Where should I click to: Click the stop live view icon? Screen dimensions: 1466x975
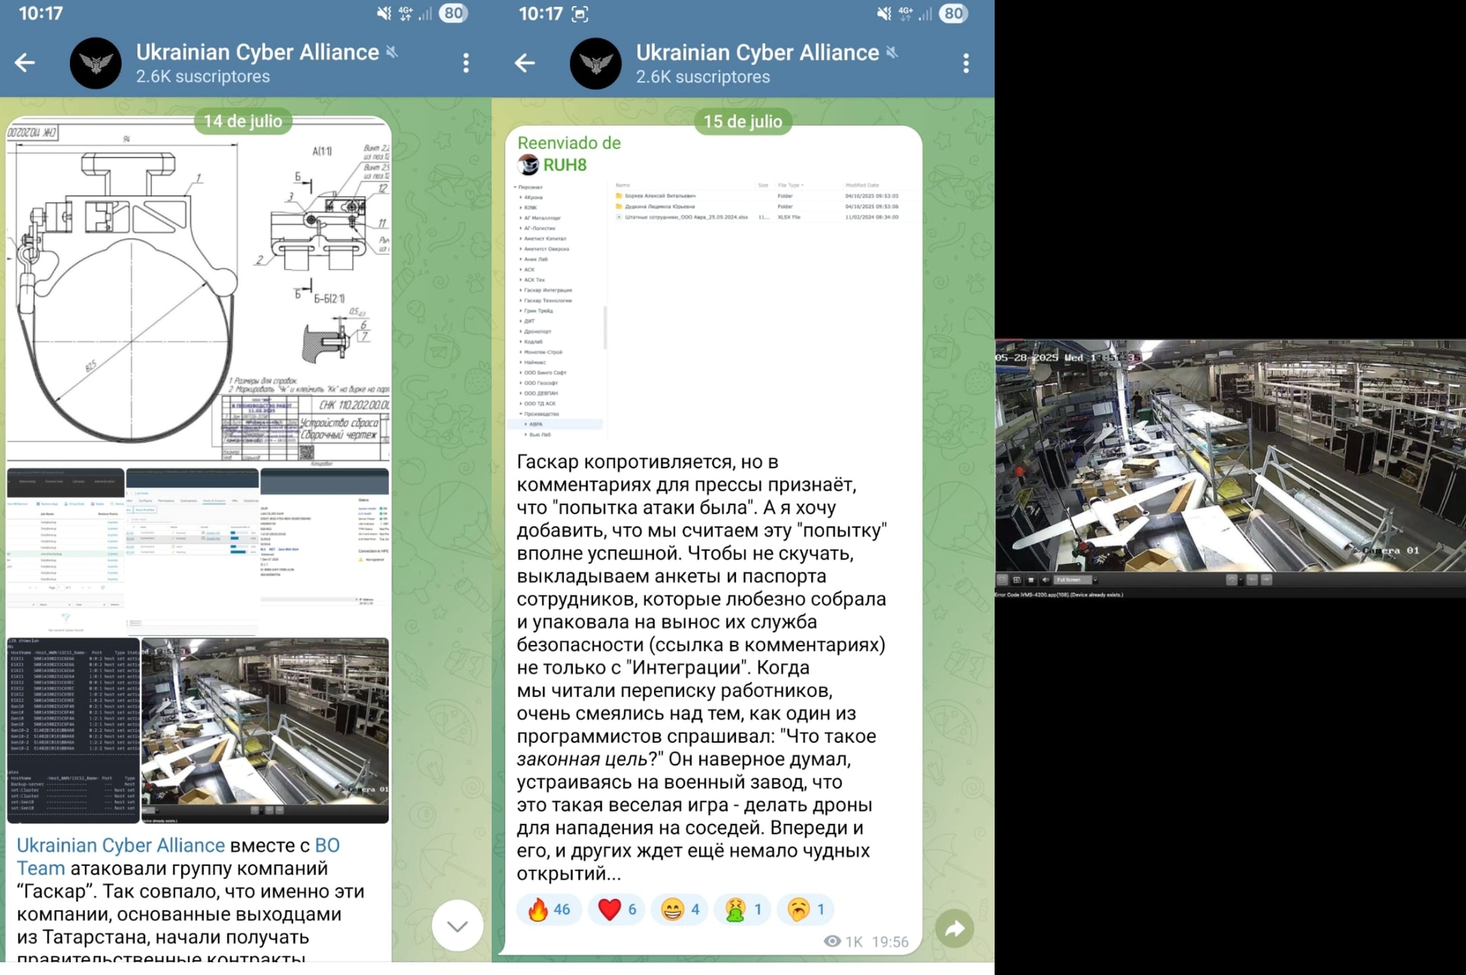click(x=1032, y=580)
